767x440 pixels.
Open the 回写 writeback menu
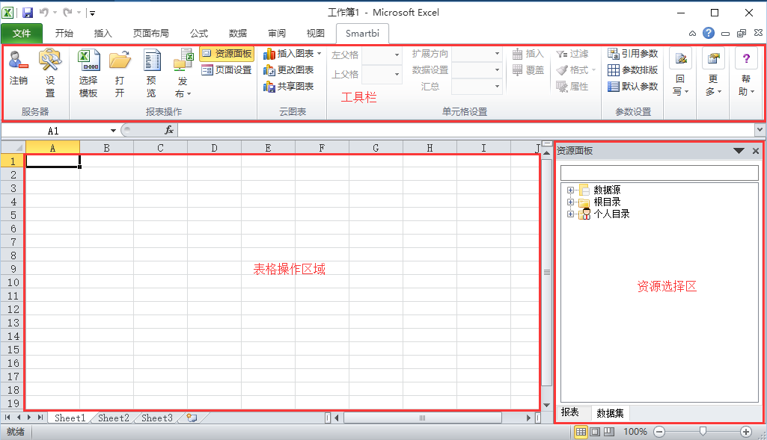coord(680,72)
